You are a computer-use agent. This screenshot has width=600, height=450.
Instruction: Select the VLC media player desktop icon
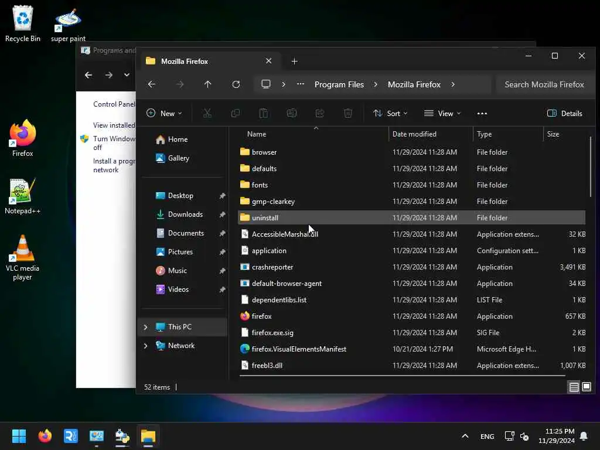click(x=23, y=258)
